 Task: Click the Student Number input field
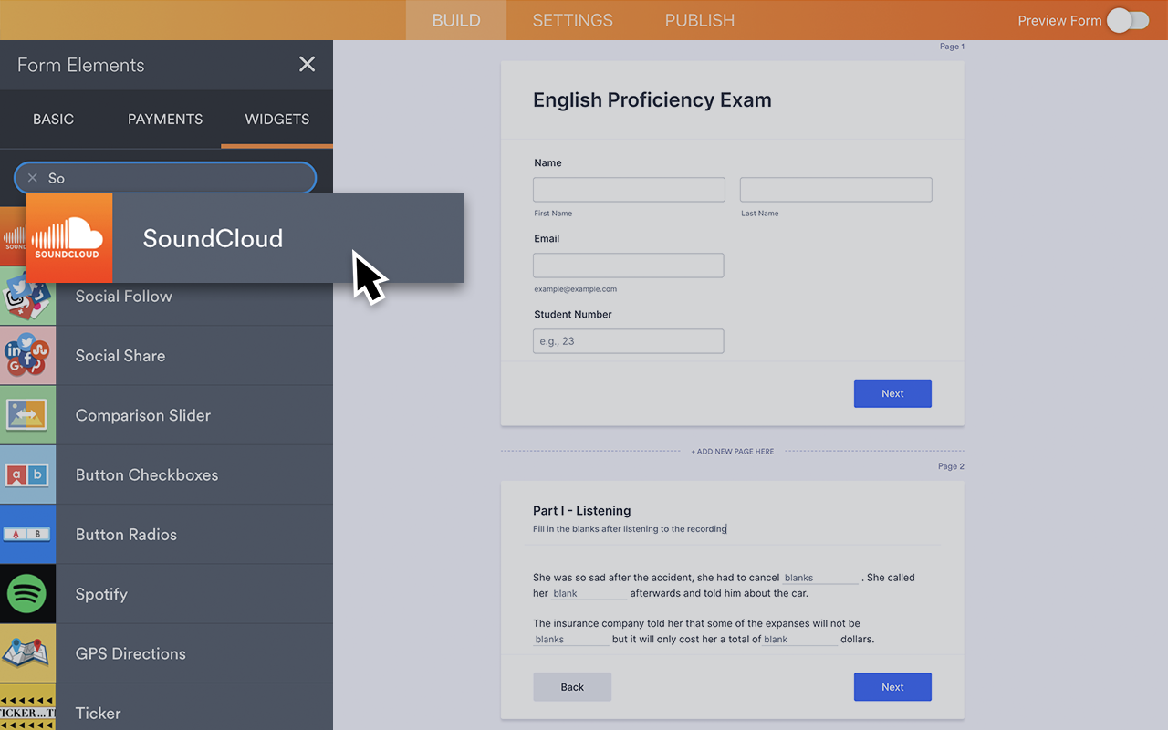[628, 340]
